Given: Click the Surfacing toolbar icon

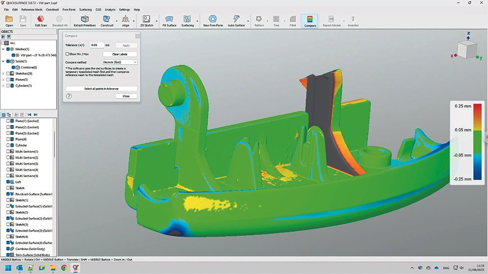Looking at the screenshot, I should 187,19.
